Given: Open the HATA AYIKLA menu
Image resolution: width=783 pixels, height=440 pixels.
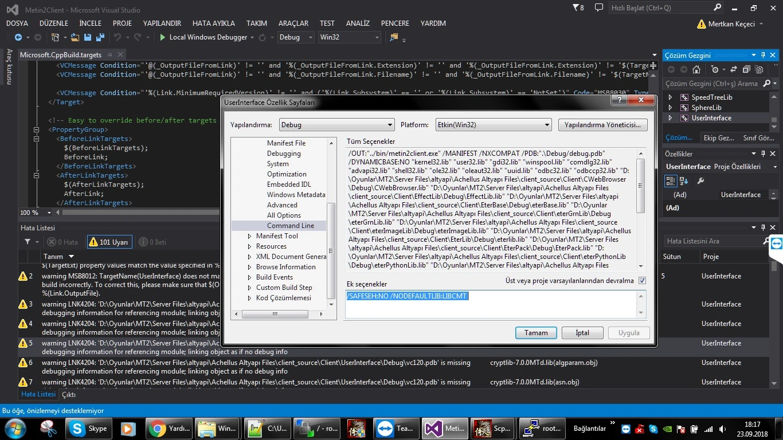Looking at the screenshot, I should (213, 23).
